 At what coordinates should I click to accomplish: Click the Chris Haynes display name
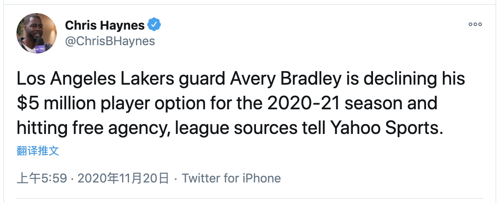105,25
